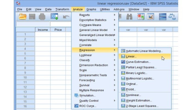Click the Save floppy disk toolbar icon

[x=32, y=16]
